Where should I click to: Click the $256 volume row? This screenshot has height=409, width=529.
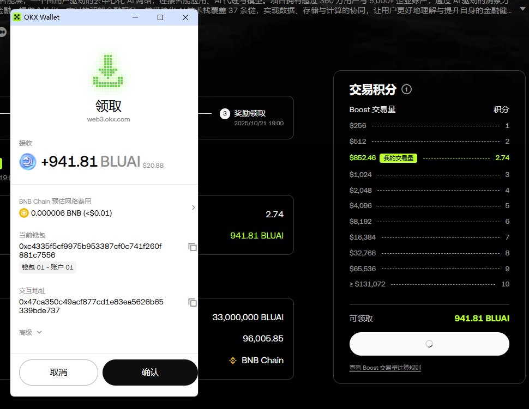(x=429, y=126)
